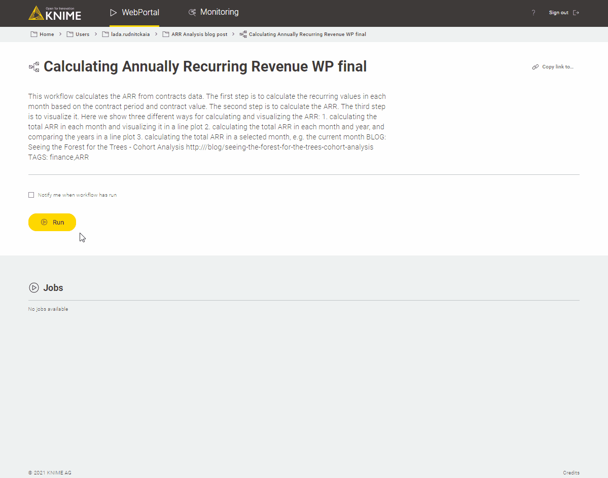Click the © 2021 KNIME AG text

click(50, 472)
